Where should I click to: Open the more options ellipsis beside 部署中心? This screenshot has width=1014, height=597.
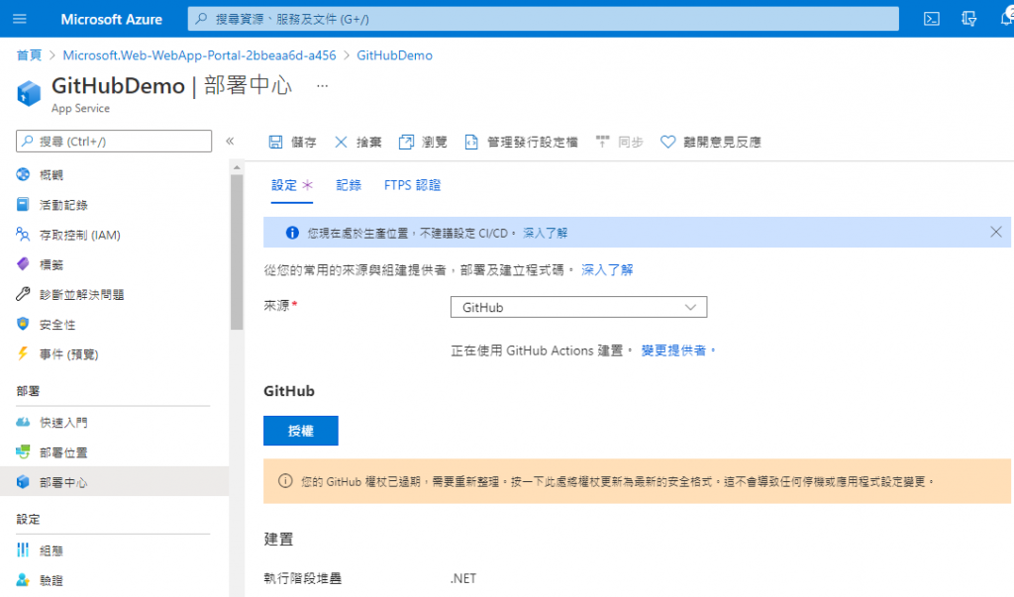click(322, 86)
